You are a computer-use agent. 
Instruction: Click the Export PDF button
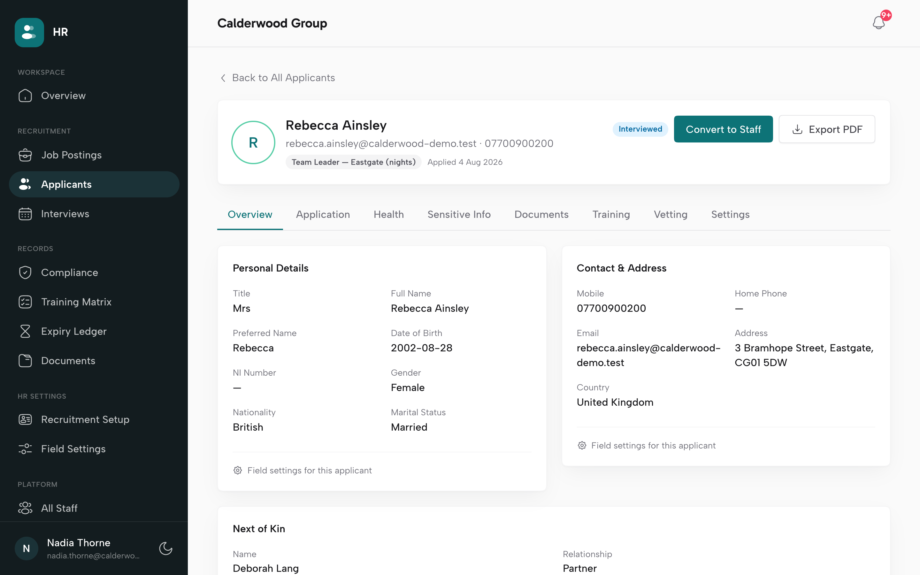click(x=827, y=129)
